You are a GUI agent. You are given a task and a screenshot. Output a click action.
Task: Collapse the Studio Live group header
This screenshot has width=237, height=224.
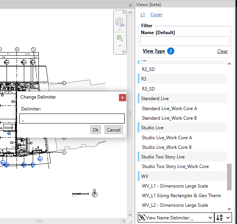[152, 128]
